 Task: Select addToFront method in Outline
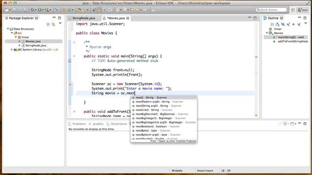point(292,41)
